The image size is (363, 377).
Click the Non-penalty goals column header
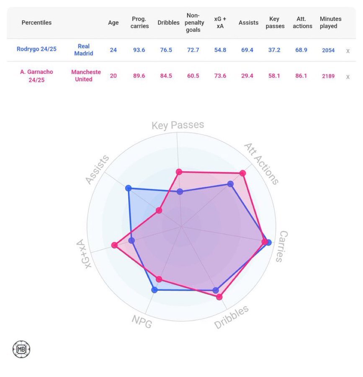(x=193, y=23)
